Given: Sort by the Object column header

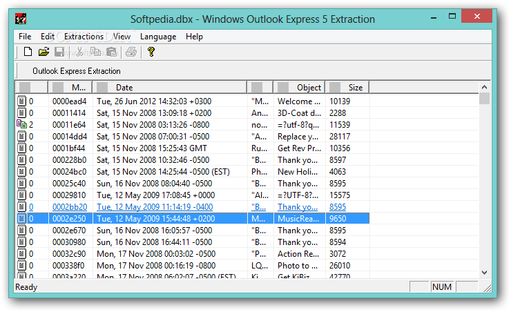Looking at the screenshot, I should point(299,87).
